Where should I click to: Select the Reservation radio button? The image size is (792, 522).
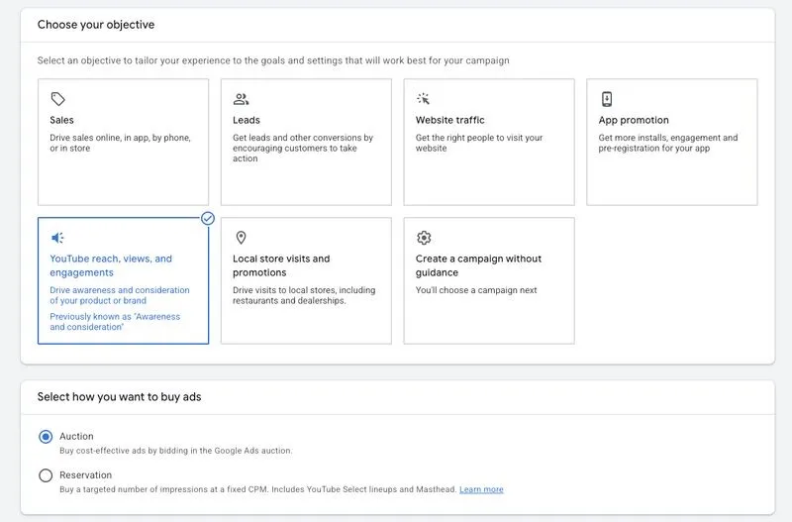pyautogui.click(x=46, y=475)
